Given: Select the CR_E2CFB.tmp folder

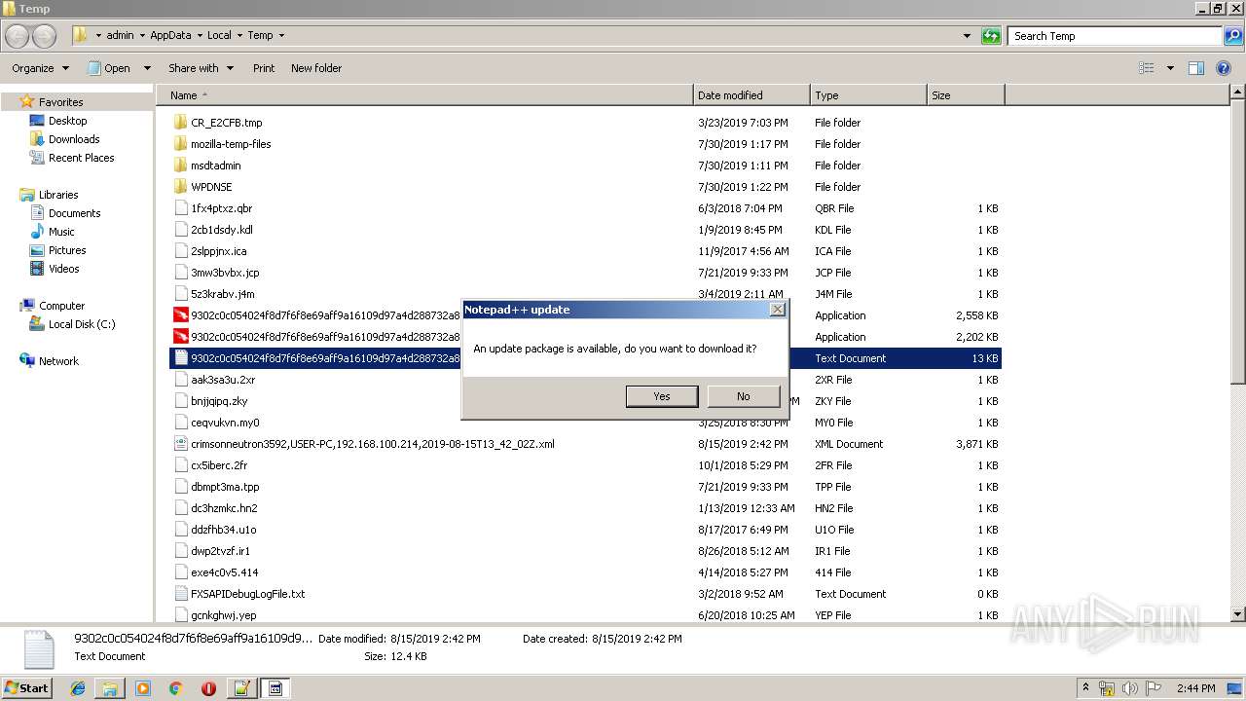Looking at the screenshot, I should click(x=226, y=123).
